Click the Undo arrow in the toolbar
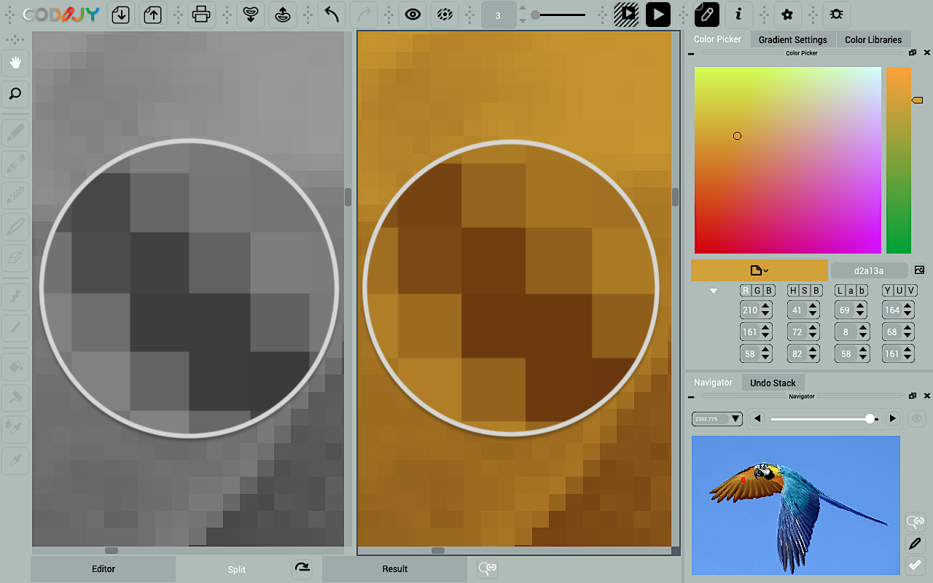Screen dimensions: 933x583 pyautogui.click(x=332, y=15)
